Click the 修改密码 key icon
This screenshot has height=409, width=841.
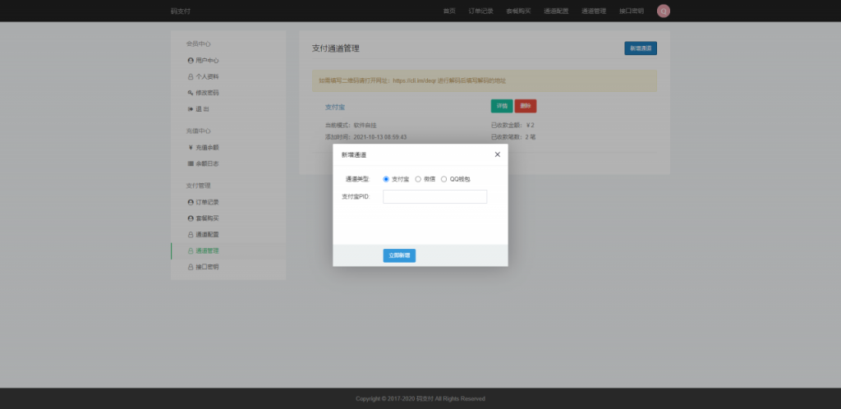coord(191,93)
